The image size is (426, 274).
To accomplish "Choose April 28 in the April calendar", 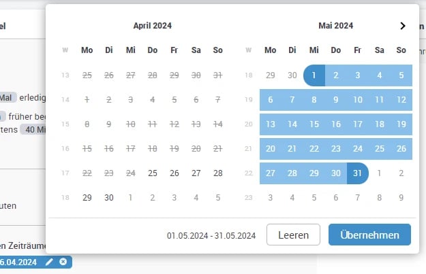I will click(x=218, y=173).
